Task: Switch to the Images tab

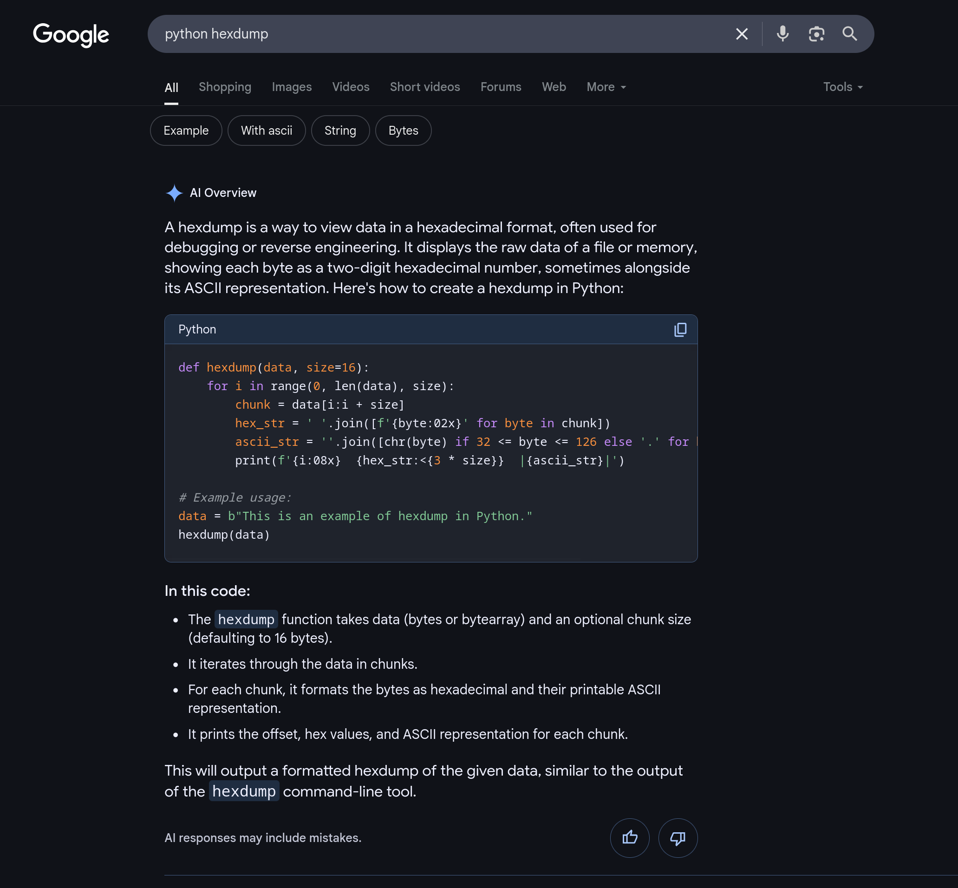Action: 291,87
